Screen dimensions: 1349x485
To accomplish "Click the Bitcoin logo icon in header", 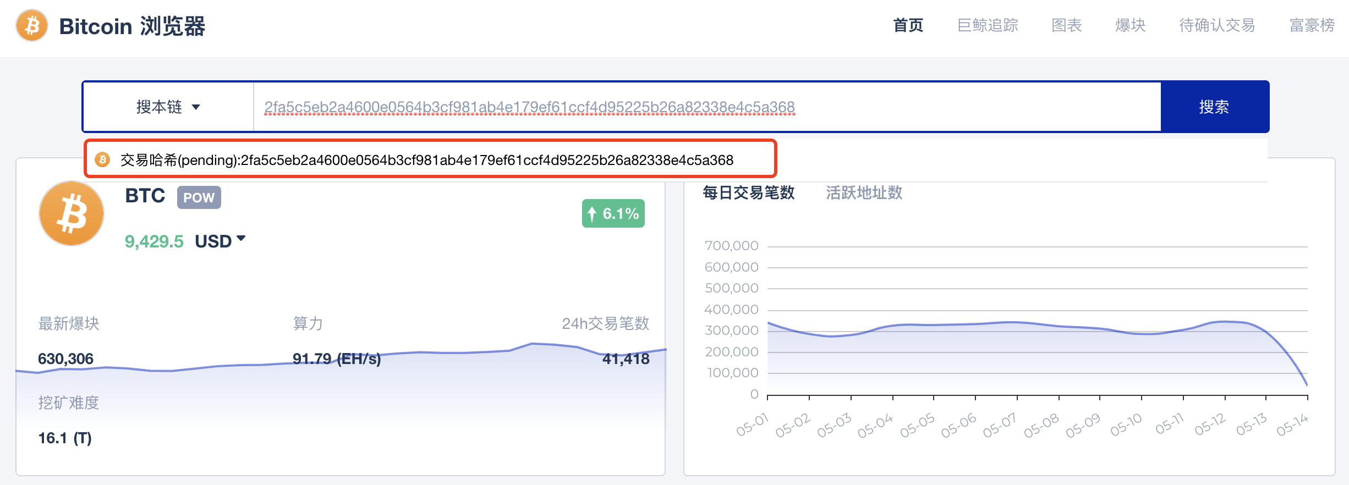I will pyautogui.click(x=32, y=25).
